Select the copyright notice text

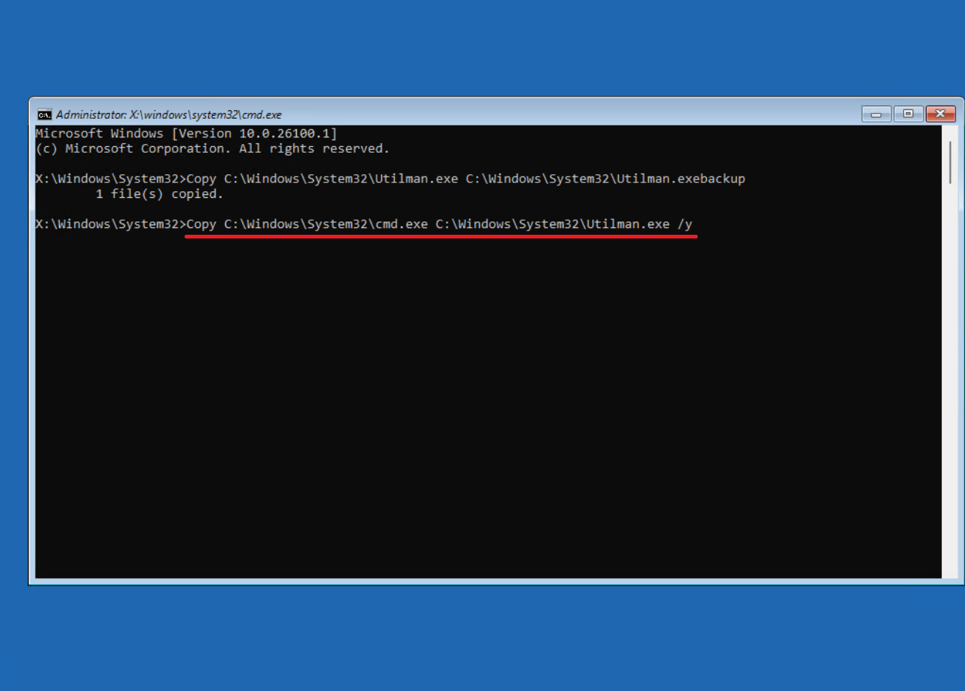213,148
